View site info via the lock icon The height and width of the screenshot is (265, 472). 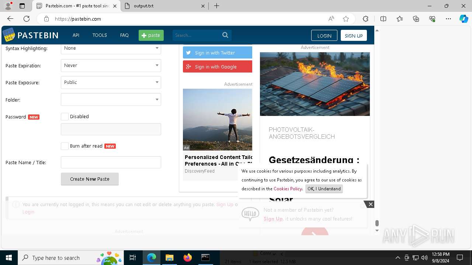tap(46, 19)
